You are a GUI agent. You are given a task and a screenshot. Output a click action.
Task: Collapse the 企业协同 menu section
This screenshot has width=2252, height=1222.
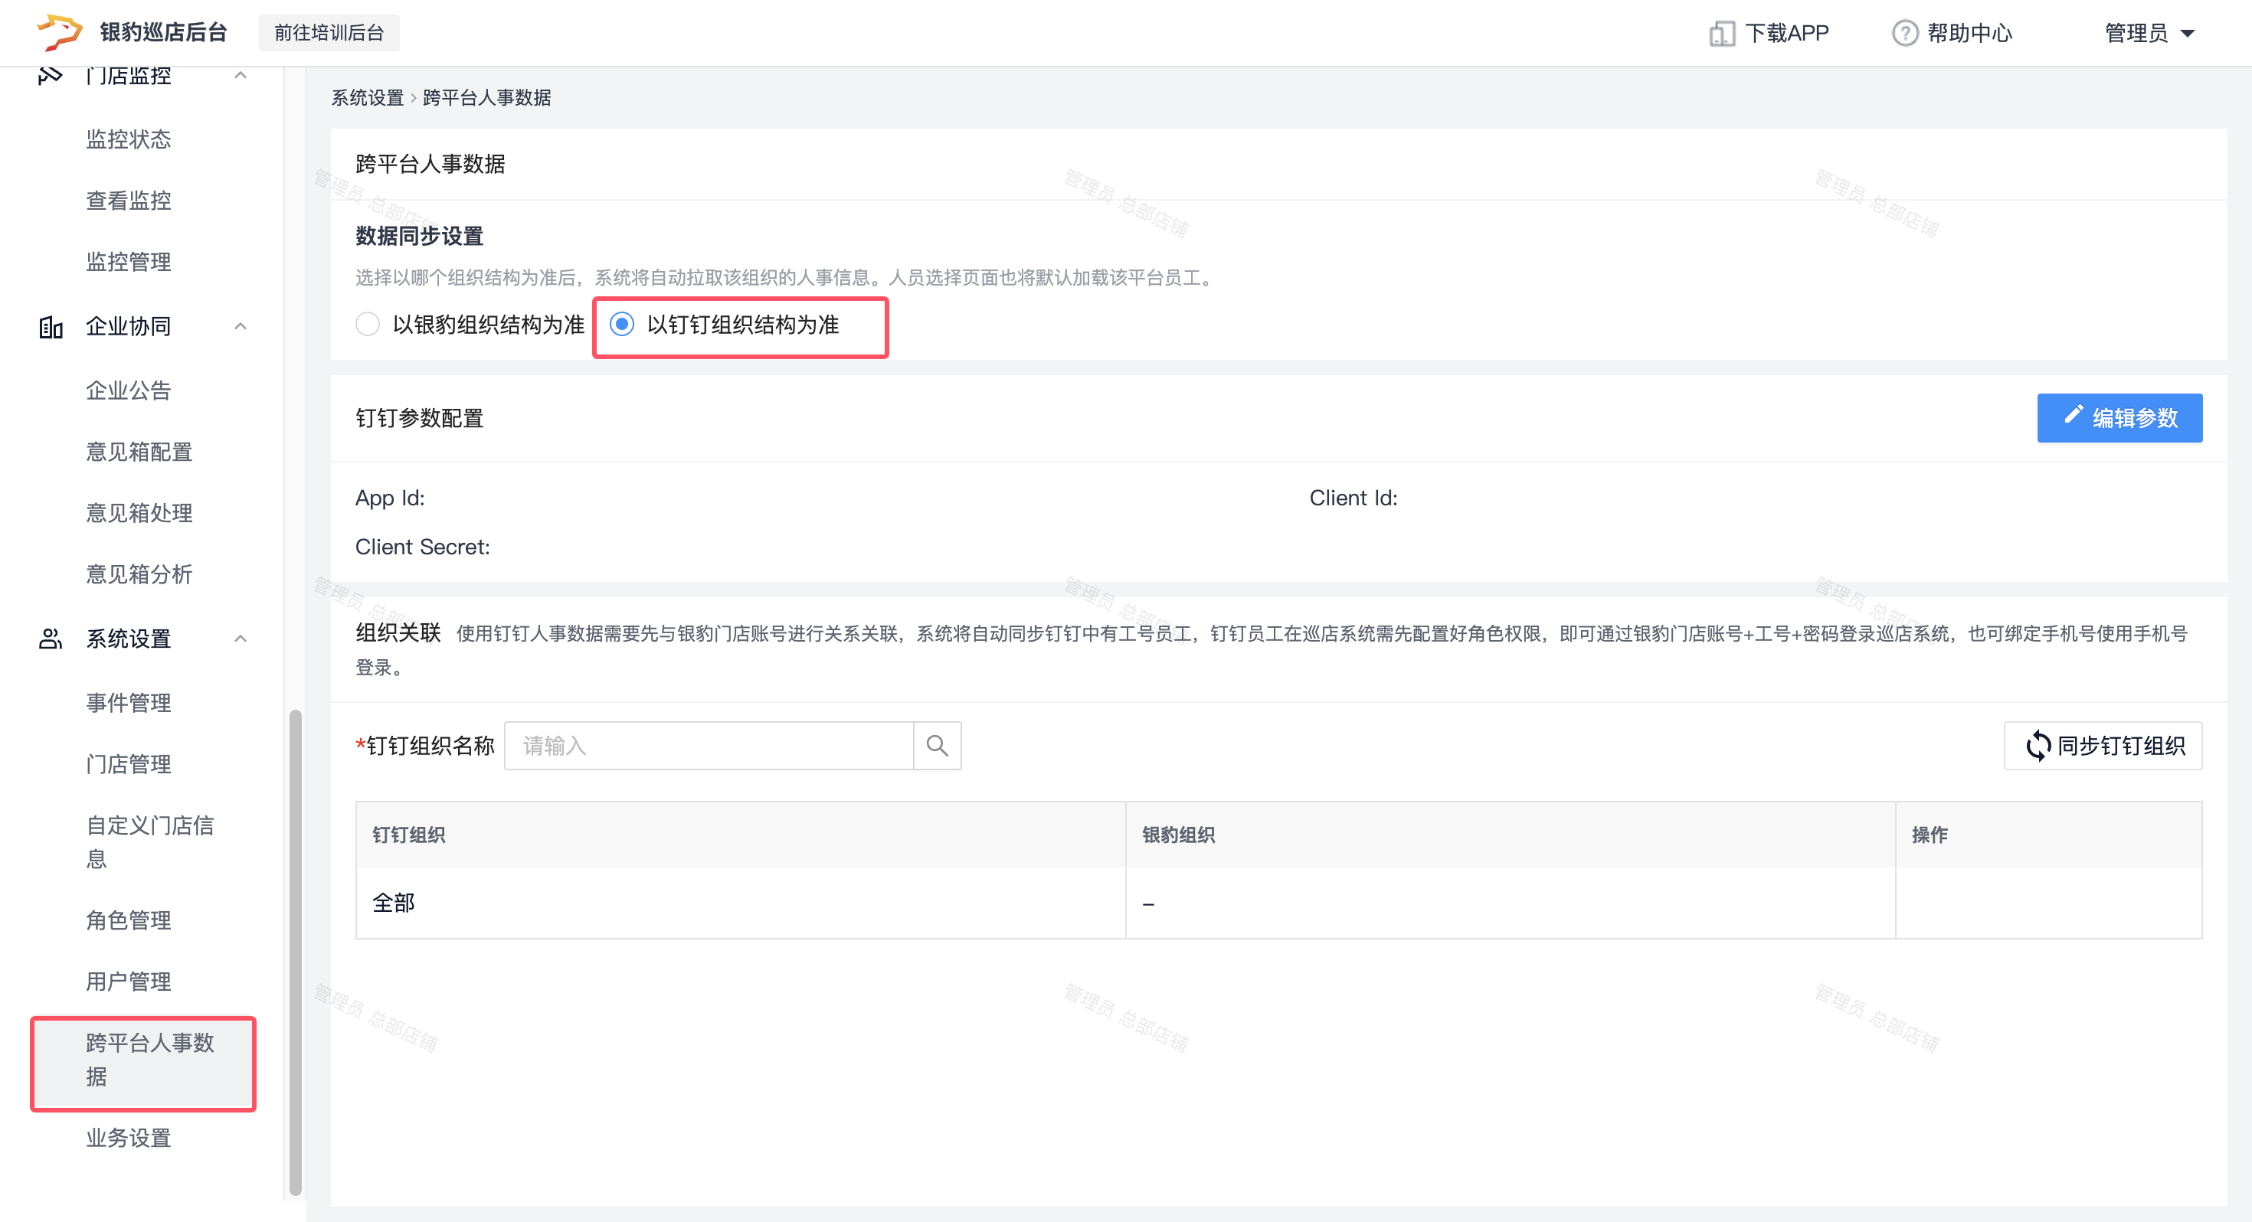(241, 327)
